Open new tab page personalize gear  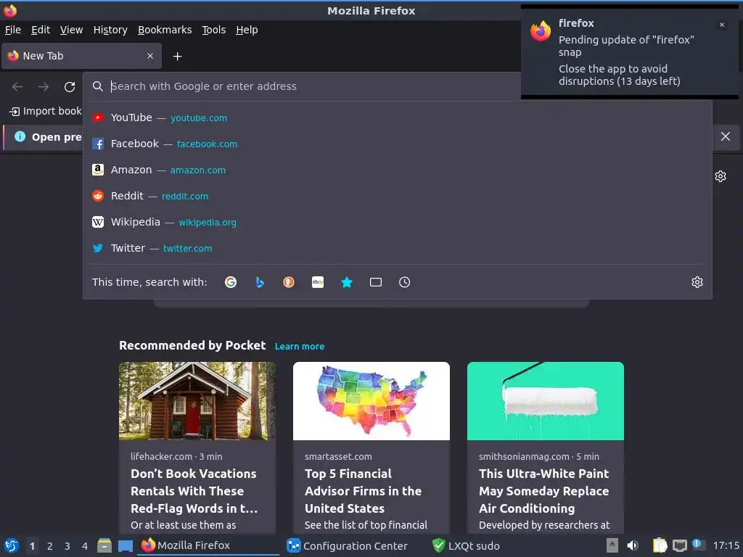[721, 176]
